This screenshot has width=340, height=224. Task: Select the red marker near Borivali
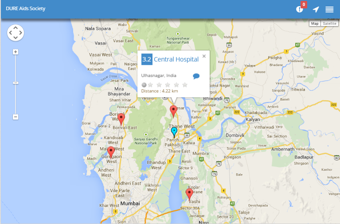point(121,119)
